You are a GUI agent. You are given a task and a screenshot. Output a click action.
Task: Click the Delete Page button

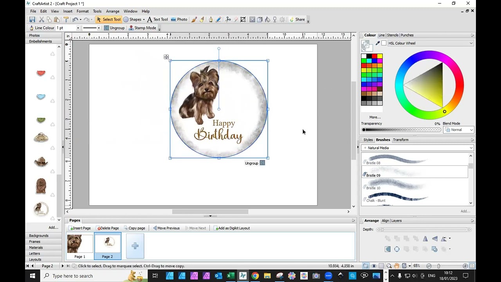click(108, 228)
